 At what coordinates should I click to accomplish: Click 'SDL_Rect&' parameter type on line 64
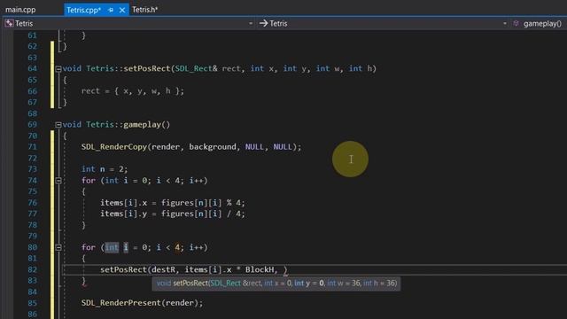(x=197, y=69)
